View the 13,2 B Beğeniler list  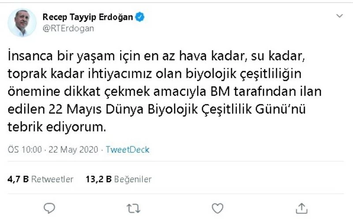[119, 180]
